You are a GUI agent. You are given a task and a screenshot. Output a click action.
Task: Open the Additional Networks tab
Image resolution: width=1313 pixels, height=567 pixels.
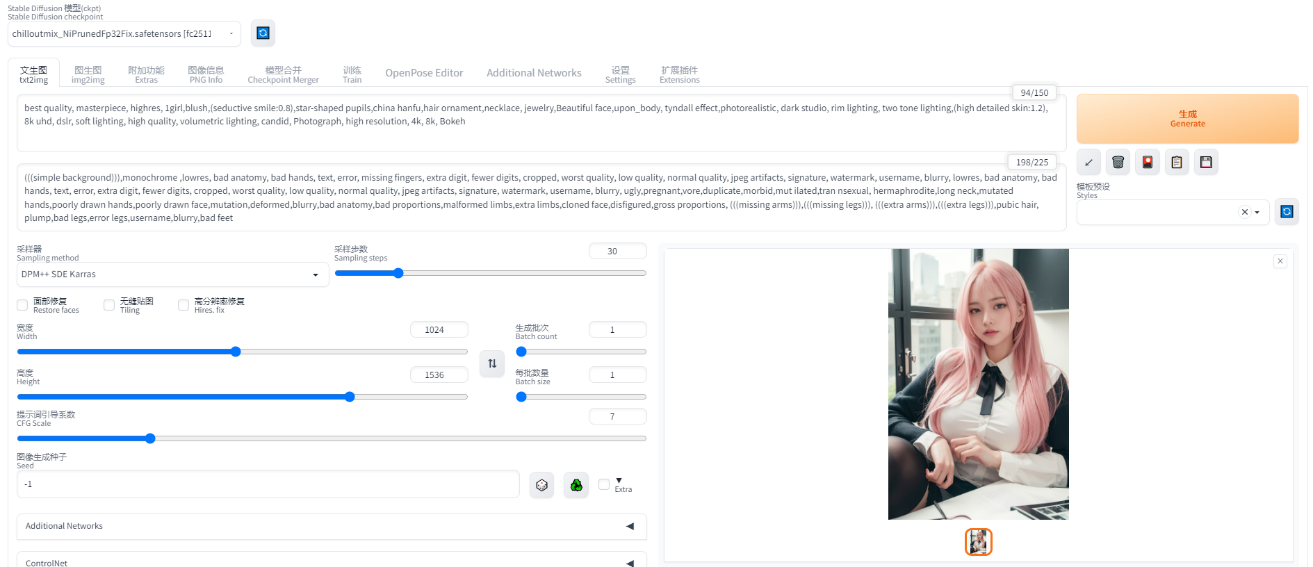pyautogui.click(x=534, y=73)
